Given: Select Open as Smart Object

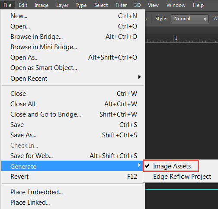Looking at the screenshot, I should (x=74, y=68).
